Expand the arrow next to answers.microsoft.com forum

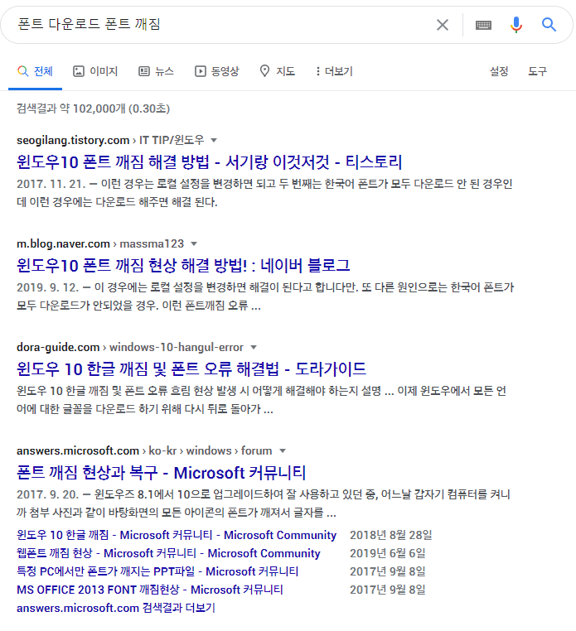pyautogui.click(x=283, y=450)
